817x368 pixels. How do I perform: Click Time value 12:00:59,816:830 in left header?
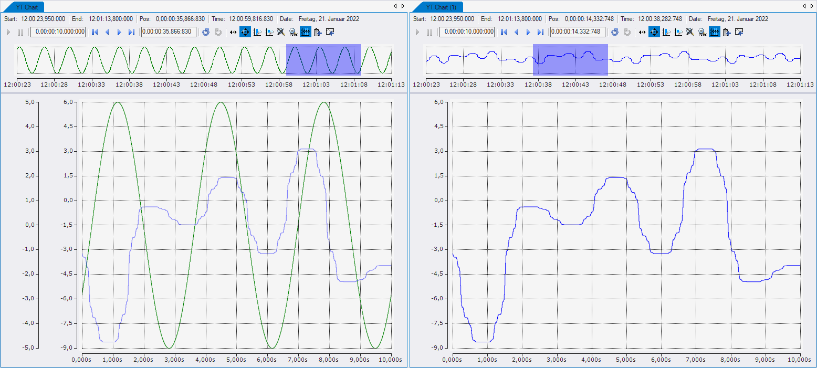pyautogui.click(x=251, y=18)
